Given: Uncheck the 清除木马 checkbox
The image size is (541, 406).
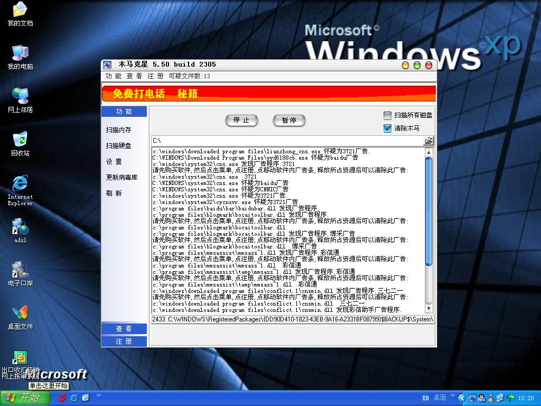Looking at the screenshot, I should (x=387, y=128).
